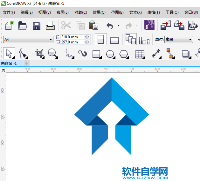The width and height of the screenshot is (200, 181).
Task: Open the 文本(X) menu
Action: coord(135,12)
